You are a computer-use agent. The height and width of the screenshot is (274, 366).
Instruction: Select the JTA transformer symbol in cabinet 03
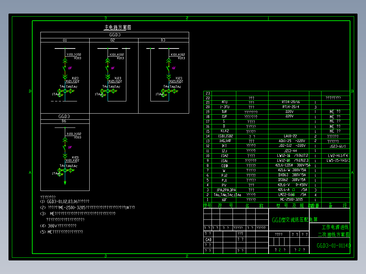[x=162, y=94]
